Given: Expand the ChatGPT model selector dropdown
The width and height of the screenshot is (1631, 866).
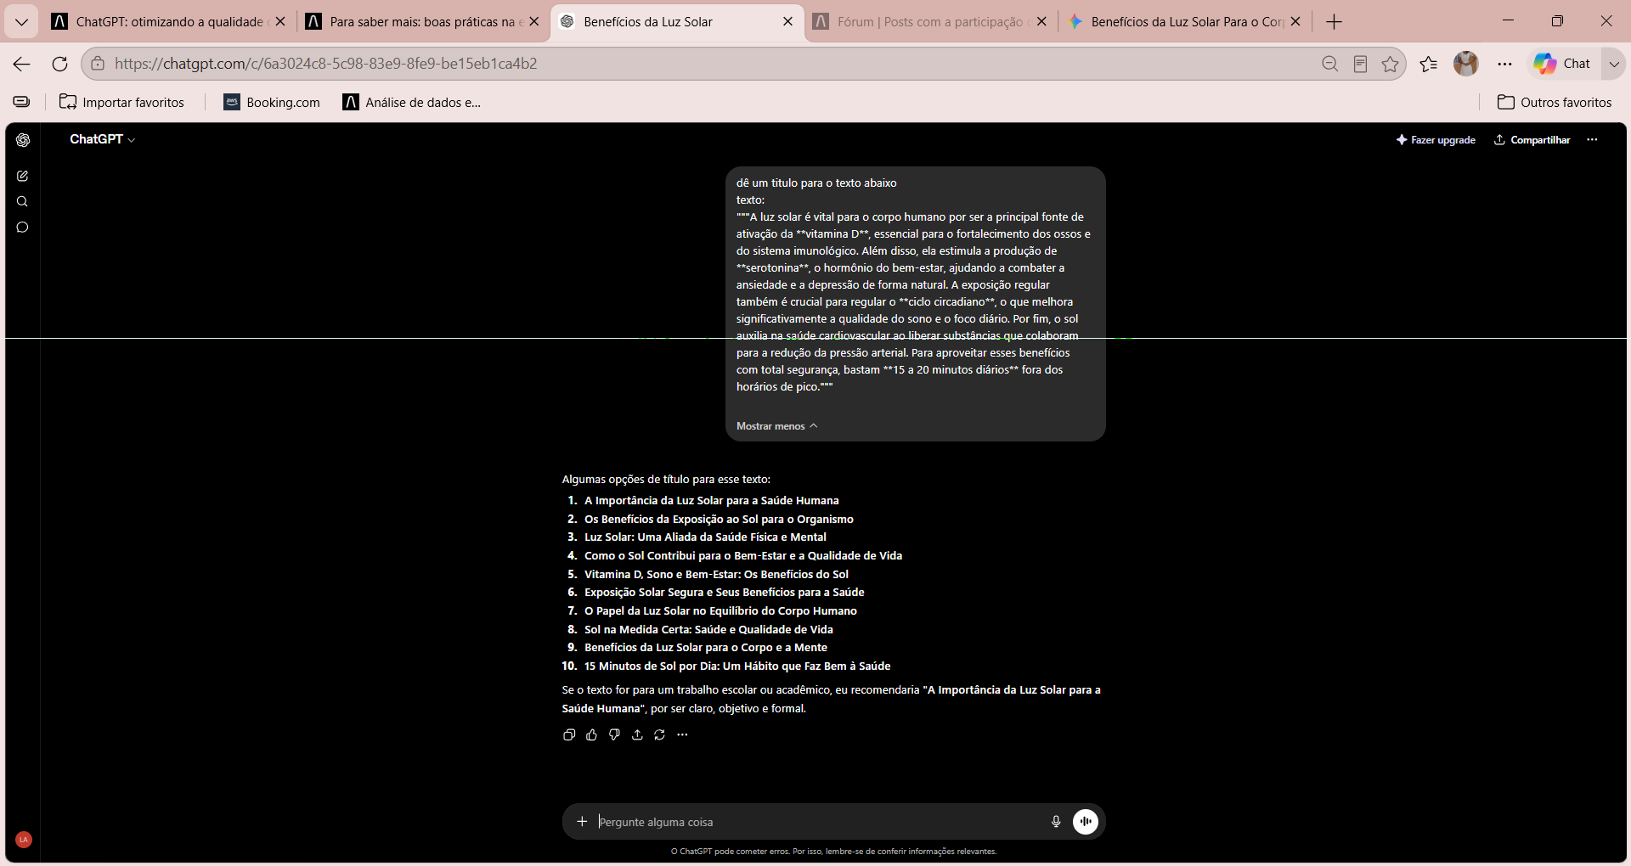Looking at the screenshot, I should click(103, 139).
